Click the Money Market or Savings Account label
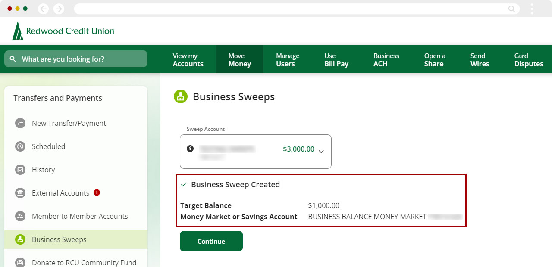552x267 pixels. pyautogui.click(x=239, y=217)
